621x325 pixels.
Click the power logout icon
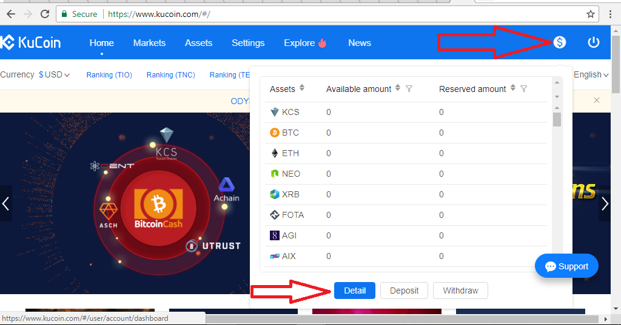click(x=593, y=42)
